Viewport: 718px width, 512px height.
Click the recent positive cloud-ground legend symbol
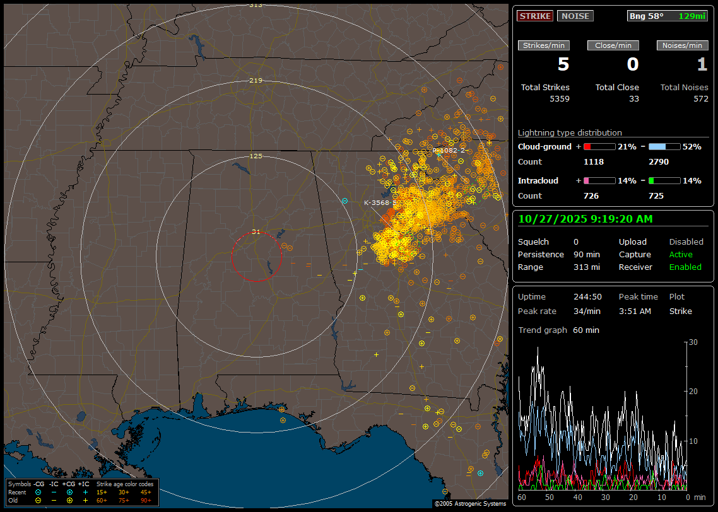click(69, 492)
